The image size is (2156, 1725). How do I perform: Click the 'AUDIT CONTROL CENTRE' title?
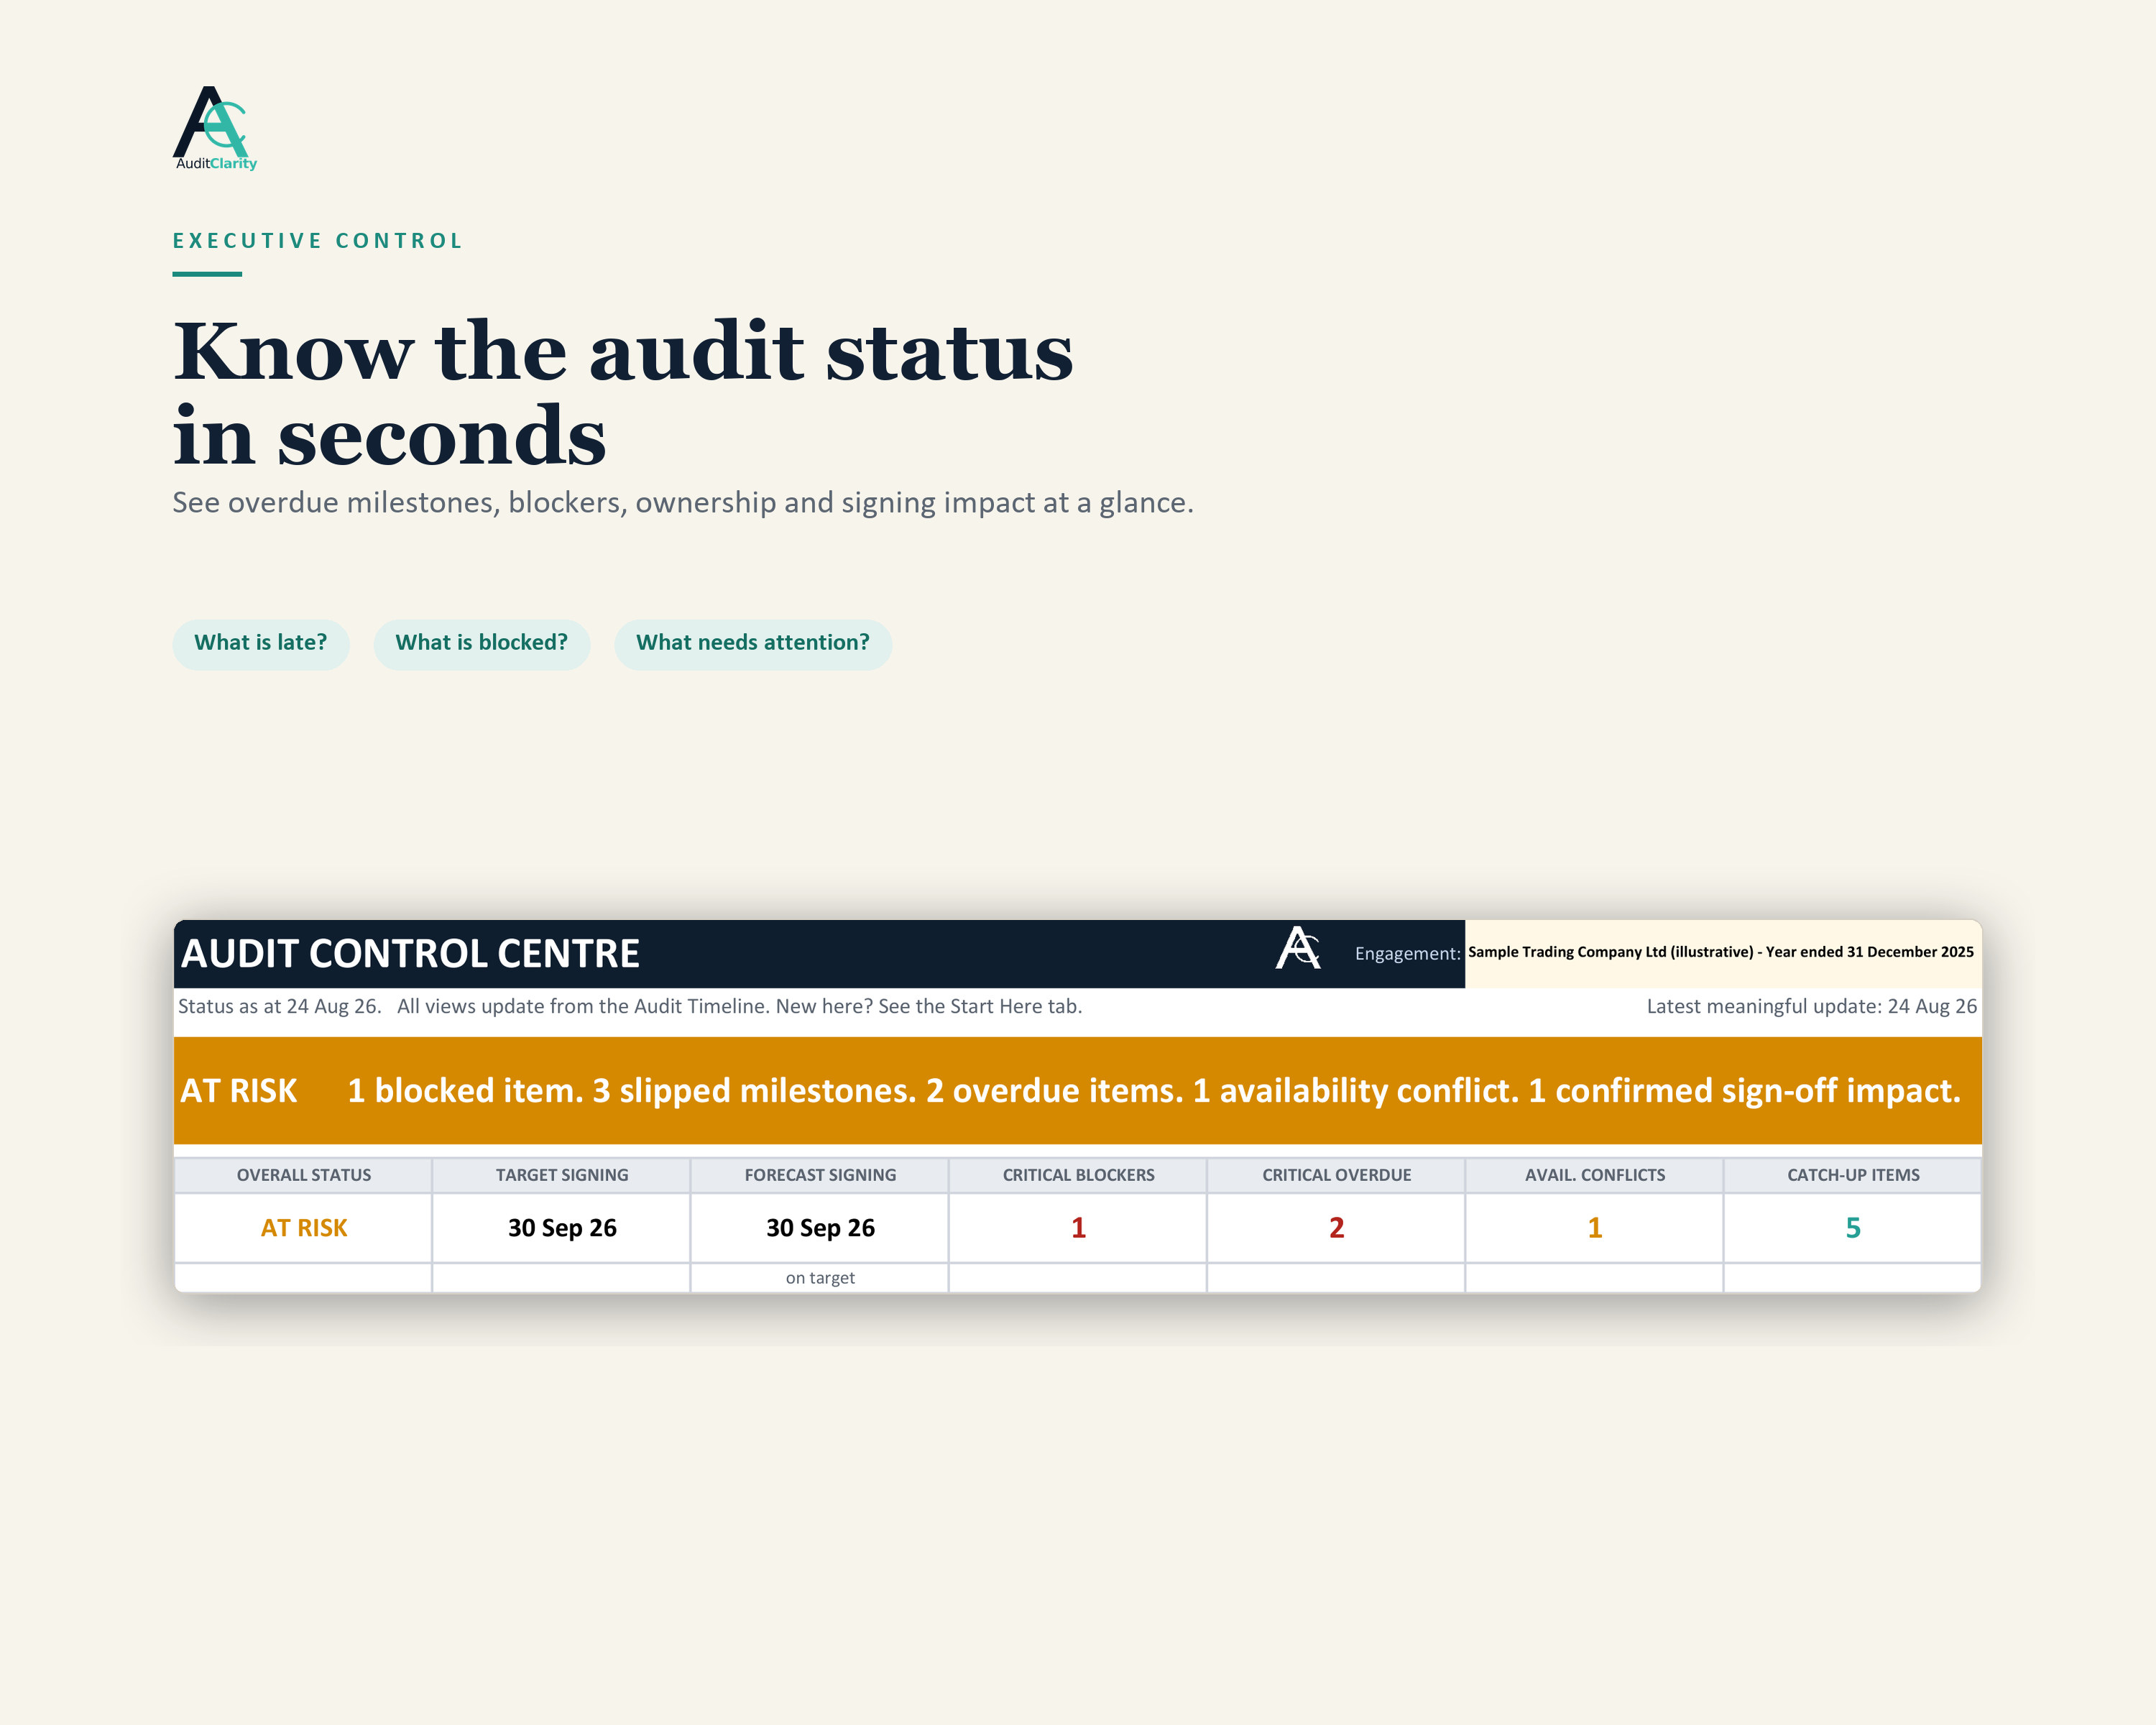coord(410,953)
